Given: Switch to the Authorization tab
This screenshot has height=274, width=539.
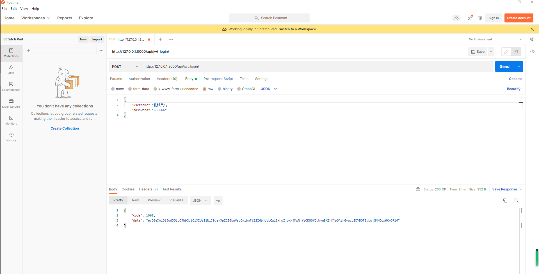Looking at the screenshot, I should [x=139, y=79].
